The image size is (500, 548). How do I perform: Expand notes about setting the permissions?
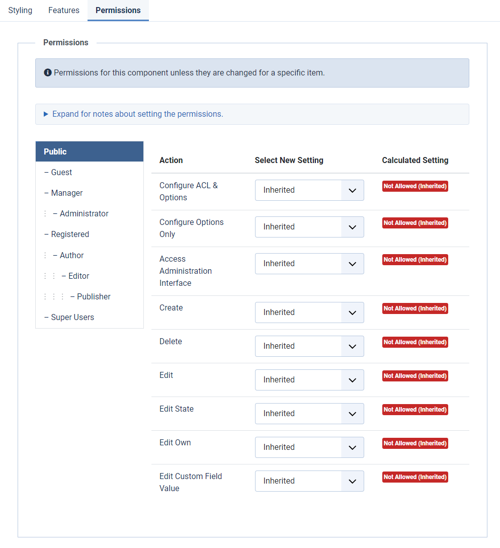pos(137,114)
